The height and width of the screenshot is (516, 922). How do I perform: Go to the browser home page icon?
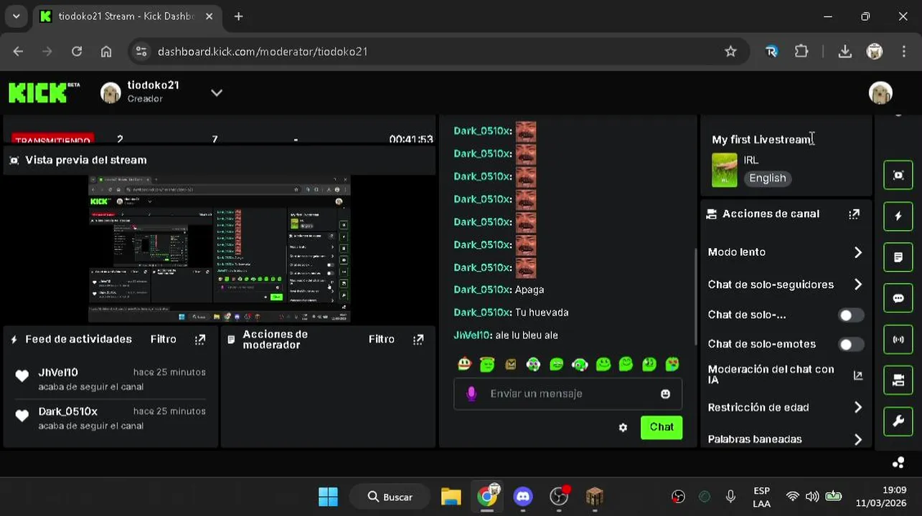(106, 52)
